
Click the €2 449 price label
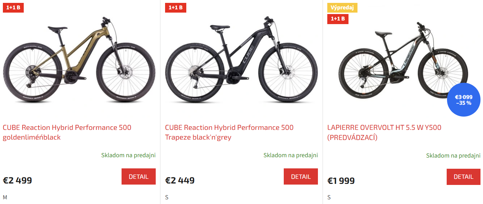click(x=180, y=180)
